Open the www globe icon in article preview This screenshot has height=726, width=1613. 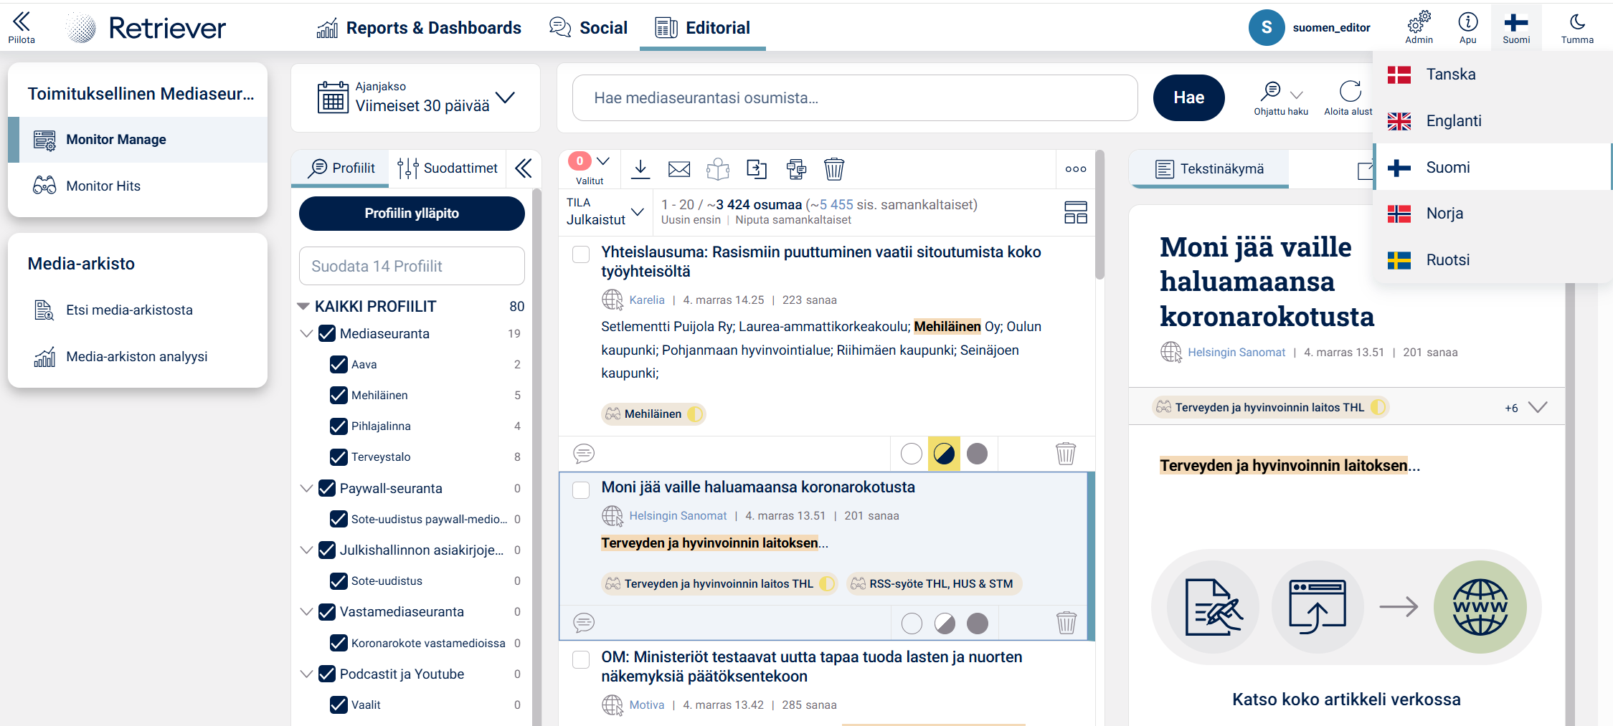tap(1480, 607)
